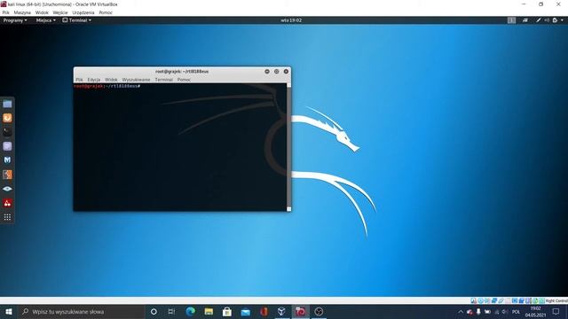568x319 pixels.
Task: Open clock calendar in Kali top bar
Action: pyautogui.click(x=291, y=20)
